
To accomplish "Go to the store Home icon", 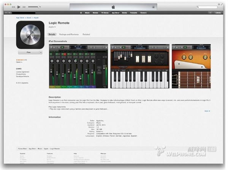I will pos(81,13).
